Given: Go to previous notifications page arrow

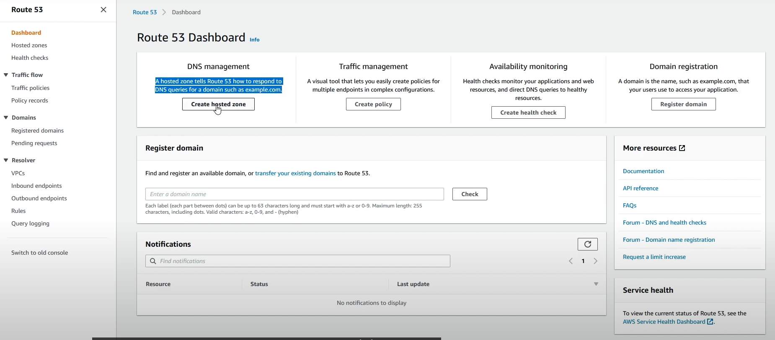Looking at the screenshot, I should point(571,261).
